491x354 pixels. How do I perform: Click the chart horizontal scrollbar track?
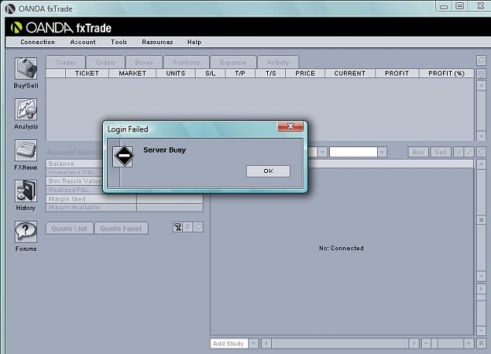(x=340, y=344)
